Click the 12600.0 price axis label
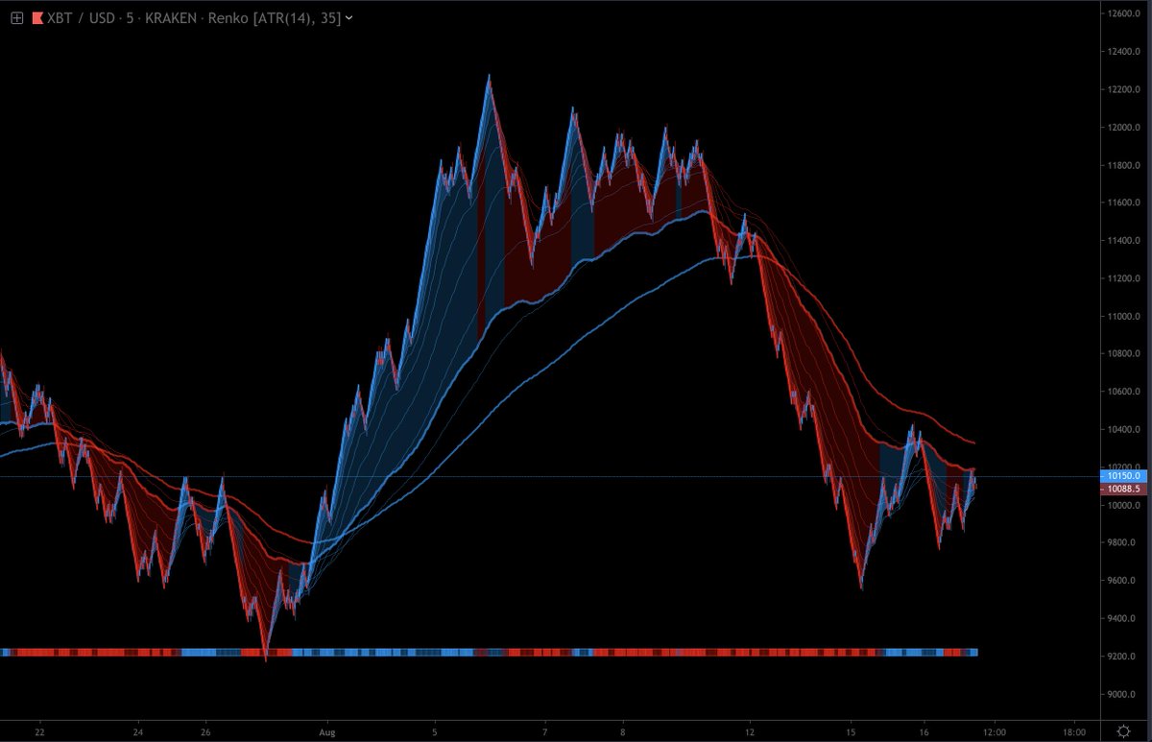This screenshot has height=742, width=1152. (1122, 13)
